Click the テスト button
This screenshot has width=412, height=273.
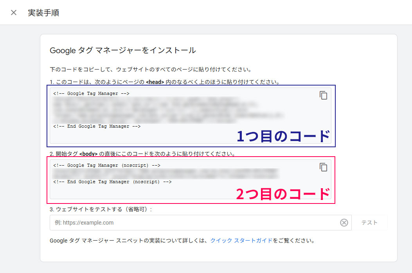(369, 223)
